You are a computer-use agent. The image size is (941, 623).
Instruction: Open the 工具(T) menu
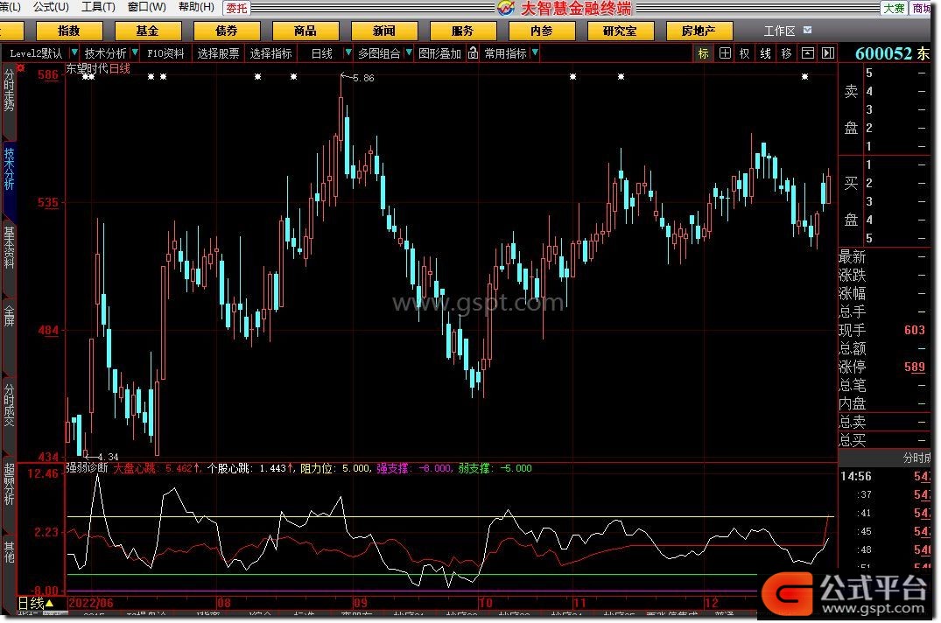(x=98, y=7)
